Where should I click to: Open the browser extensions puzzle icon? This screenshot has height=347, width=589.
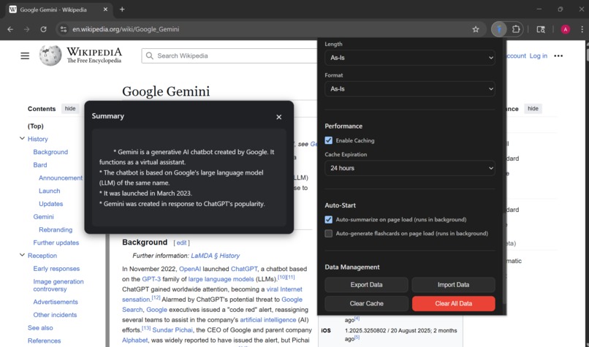point(516,29)
